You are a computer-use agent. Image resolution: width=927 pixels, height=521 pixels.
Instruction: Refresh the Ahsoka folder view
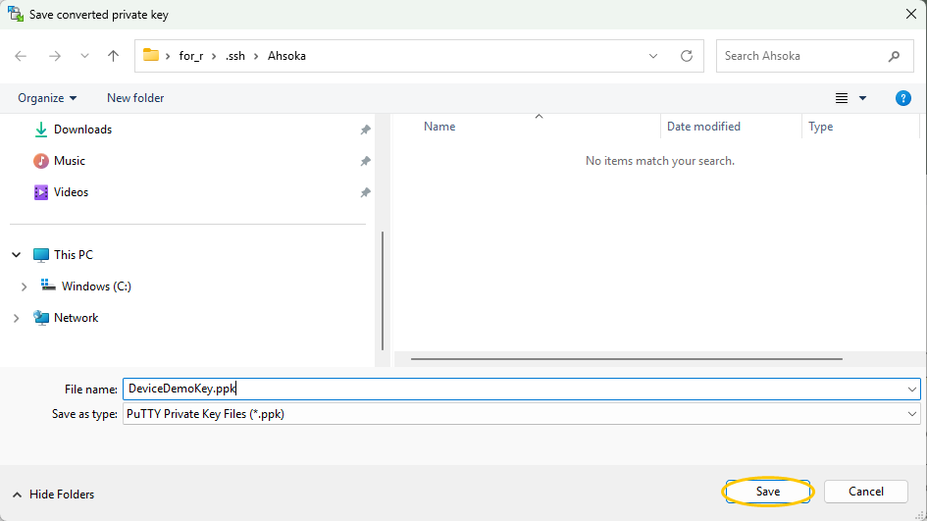687,56
